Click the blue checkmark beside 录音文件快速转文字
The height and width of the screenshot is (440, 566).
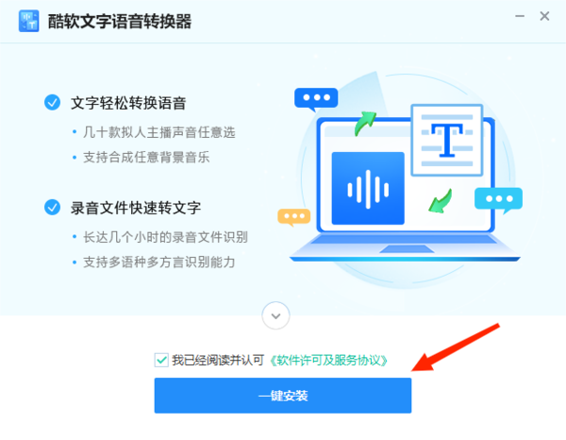click(52, 207)
